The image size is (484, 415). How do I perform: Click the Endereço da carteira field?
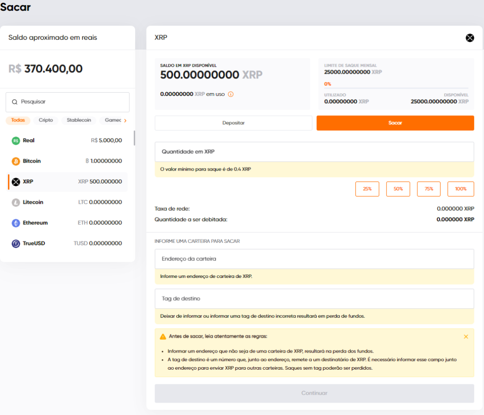[x=314, y=259]
